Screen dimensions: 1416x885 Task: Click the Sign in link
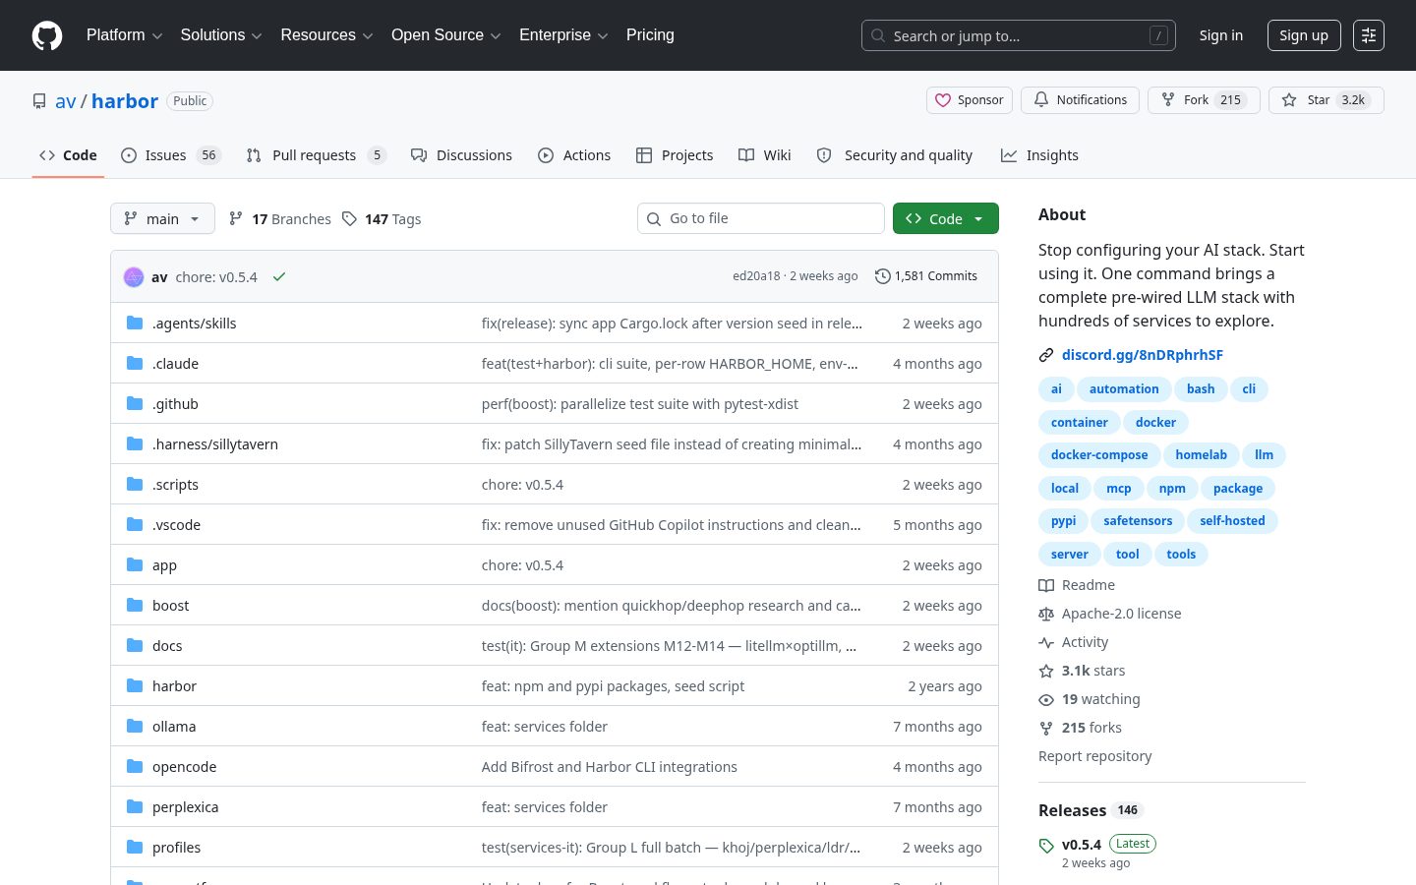tap(1220, 35)
